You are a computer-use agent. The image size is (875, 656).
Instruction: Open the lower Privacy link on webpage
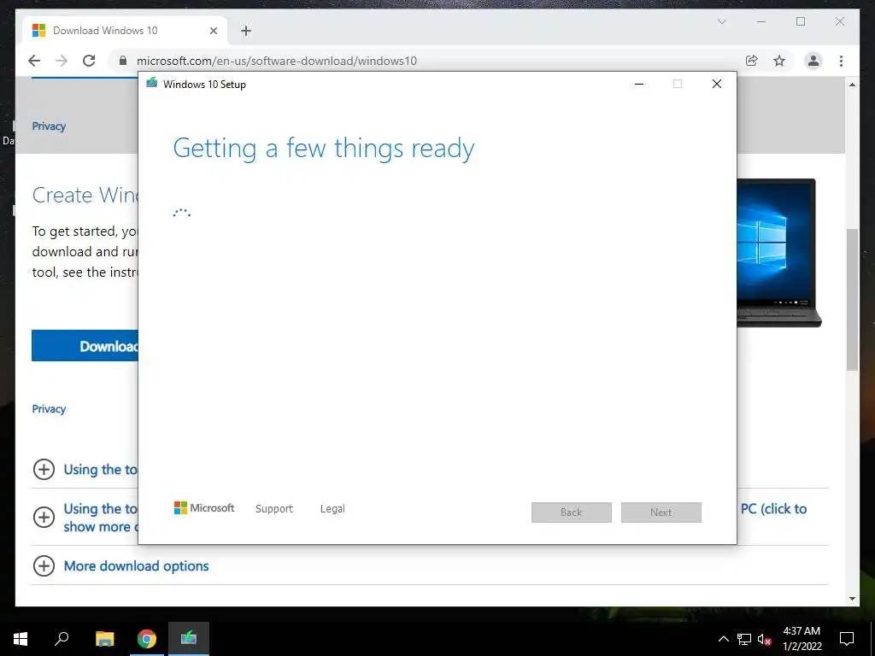point(49,409)
